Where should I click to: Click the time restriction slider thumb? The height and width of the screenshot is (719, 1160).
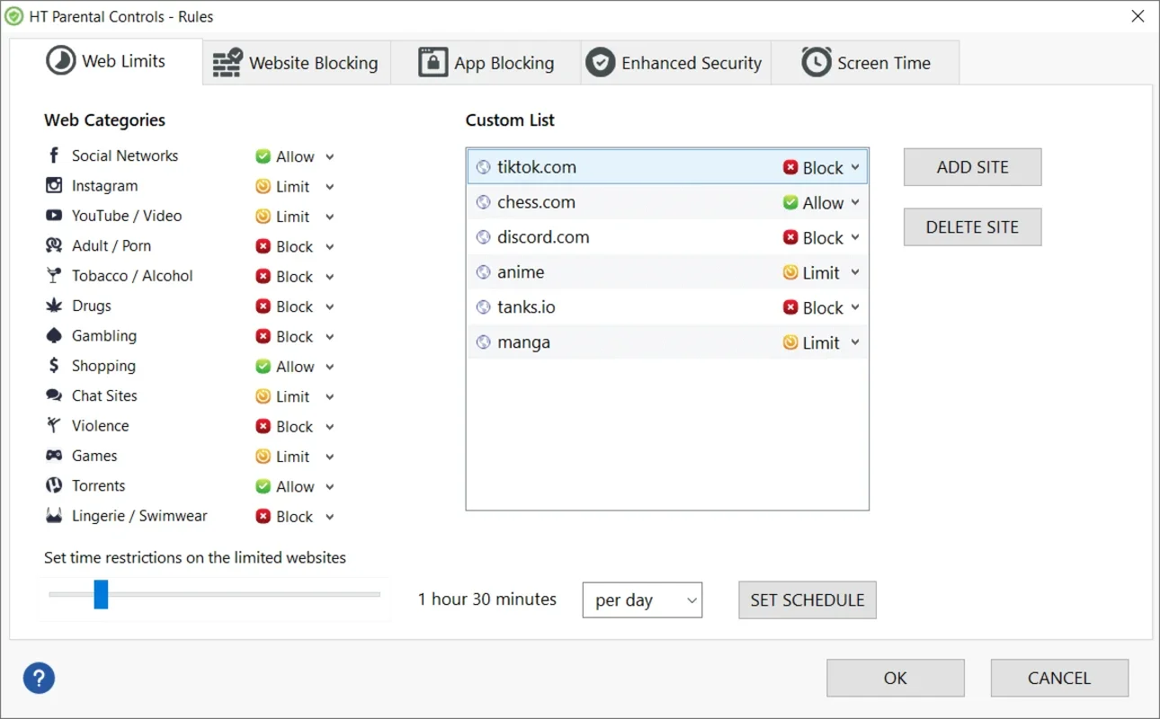pos(102,594)
